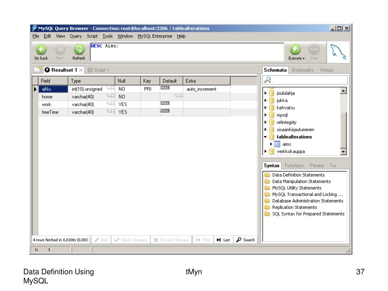Open the File menu
The image size is (388, 291).
point(36,36)
